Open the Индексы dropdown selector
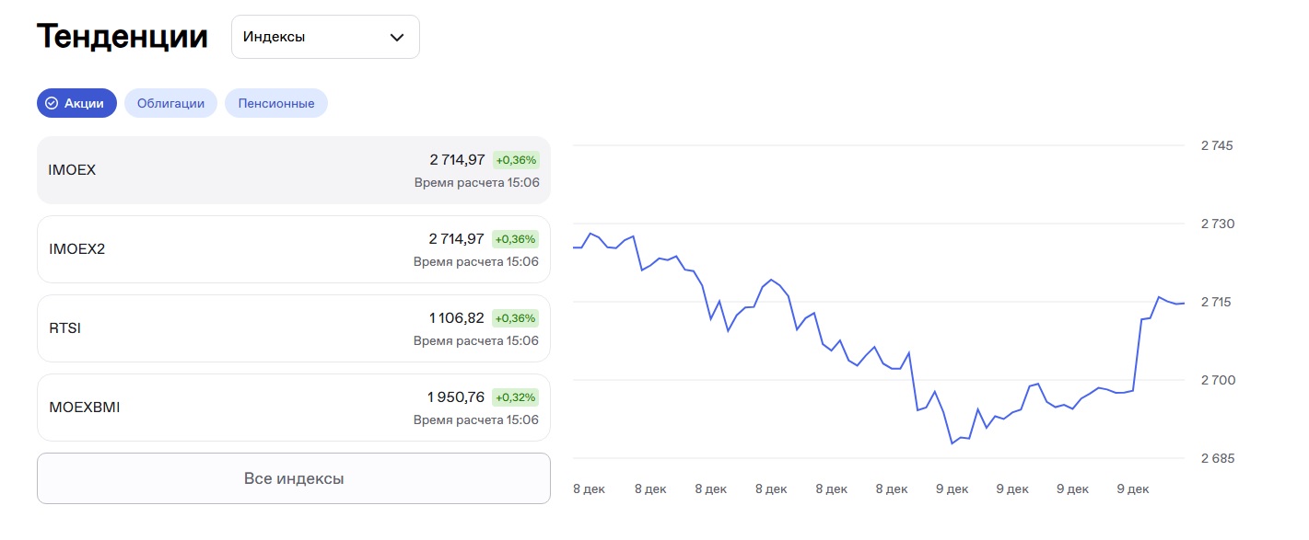Viewport: 1309px width, 540px height. click(x=324, y=38)
